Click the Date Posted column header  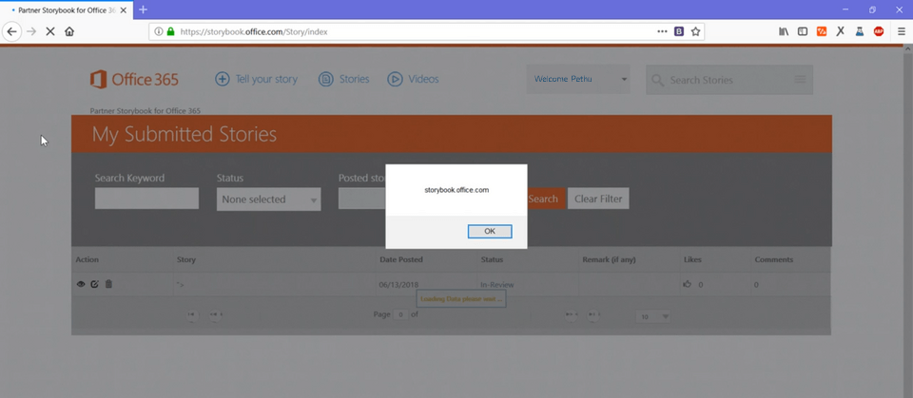401,259
